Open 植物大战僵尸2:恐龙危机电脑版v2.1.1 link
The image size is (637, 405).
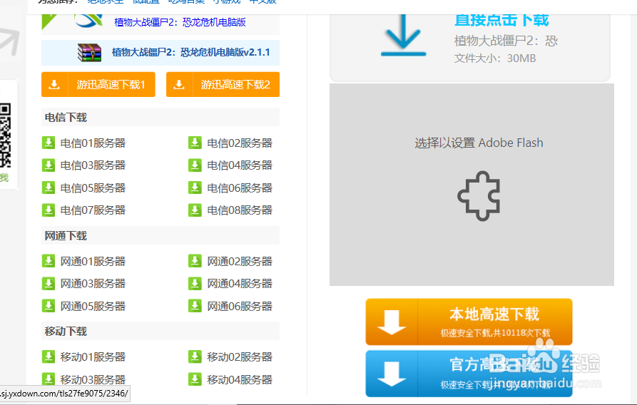pyautogui.click(x=191, y=52)
